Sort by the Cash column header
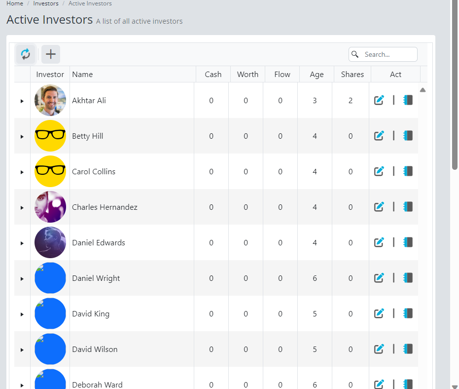 pos(213,75)
